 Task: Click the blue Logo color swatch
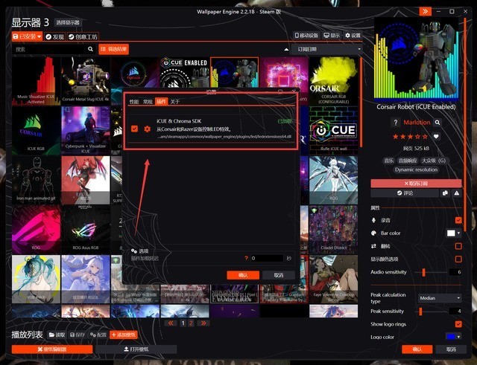(450, 337)
